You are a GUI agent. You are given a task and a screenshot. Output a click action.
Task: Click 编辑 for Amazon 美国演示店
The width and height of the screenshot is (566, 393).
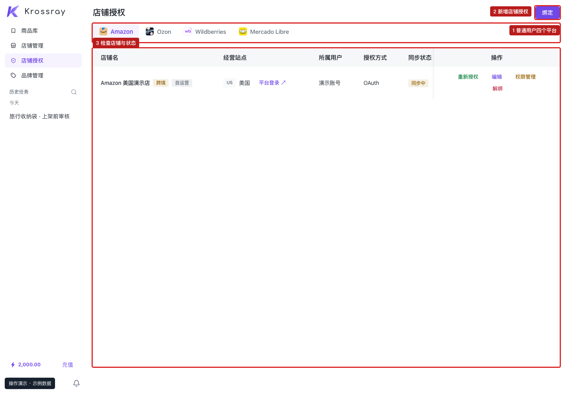tap(497, 77)
